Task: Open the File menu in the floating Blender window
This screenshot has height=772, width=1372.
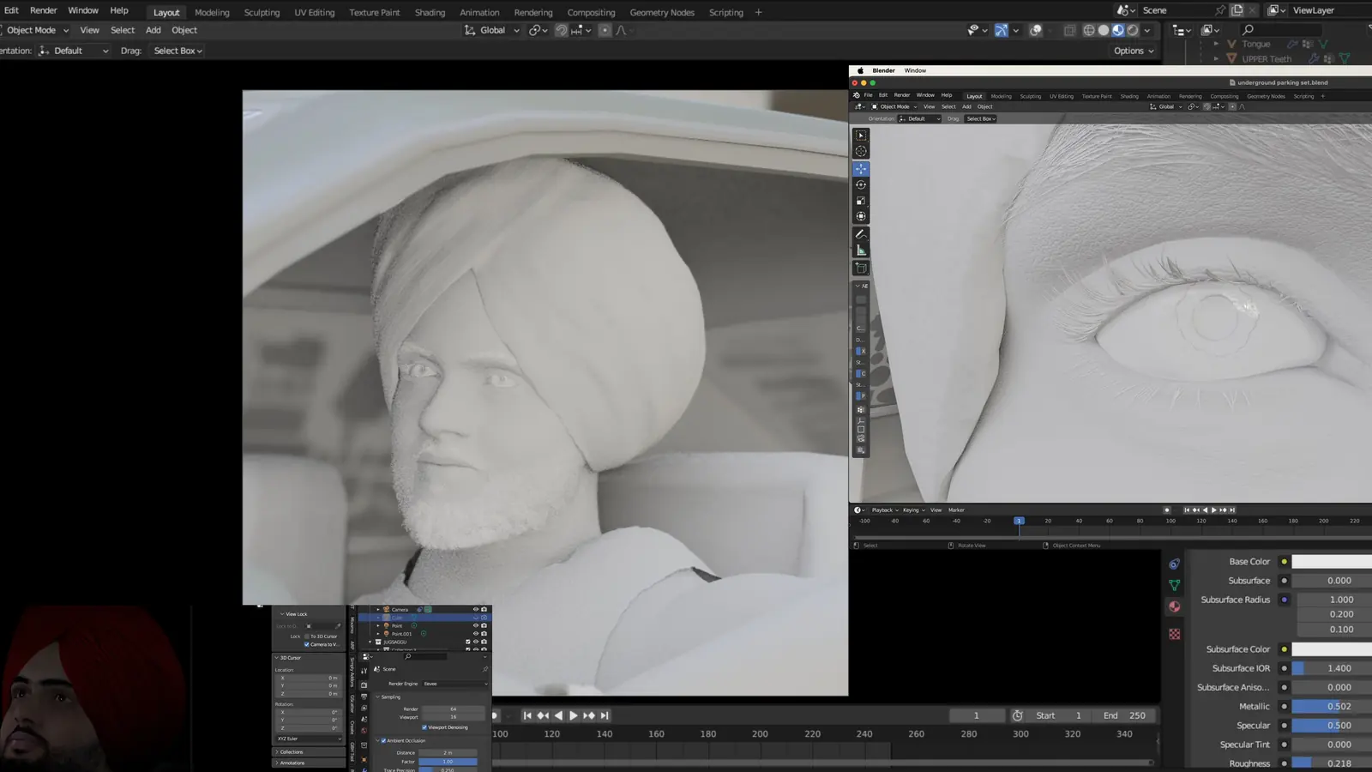Action: 868,95
